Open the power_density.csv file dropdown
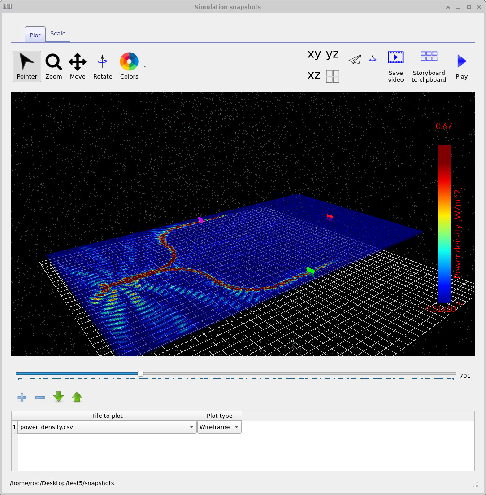 click(x=191, y=427)
